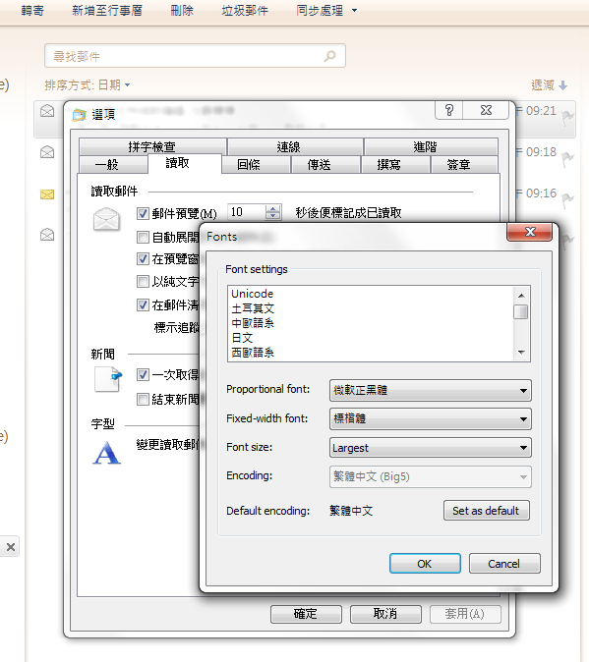Click the flag icon on the 09:18 message
Image resolution: width=589 pixels, height=662 pixels.
[567, 159]
